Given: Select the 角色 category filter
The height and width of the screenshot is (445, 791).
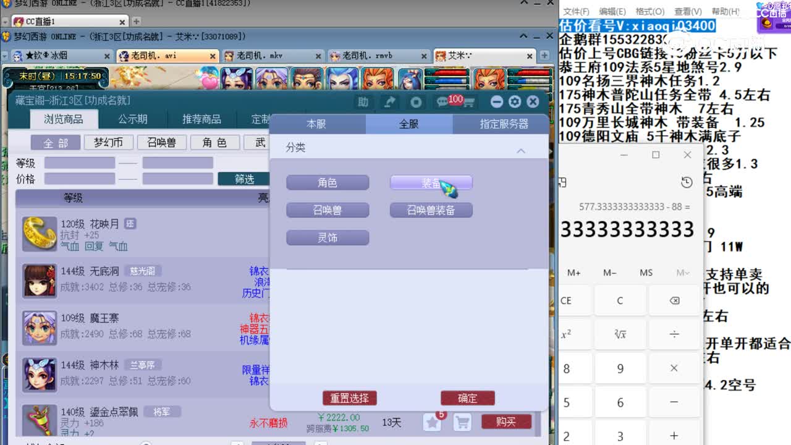Looking at the screenshot, I should (x=214, y=143).
